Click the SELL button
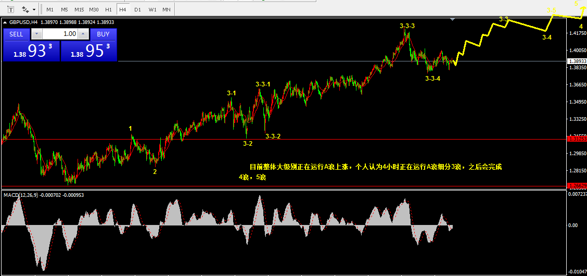587x276 pixels. coord(16,34)
